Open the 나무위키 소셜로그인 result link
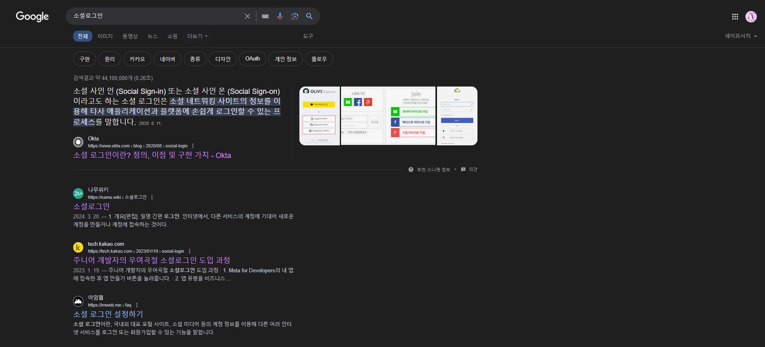765x347 pixels. click(91, 207)
